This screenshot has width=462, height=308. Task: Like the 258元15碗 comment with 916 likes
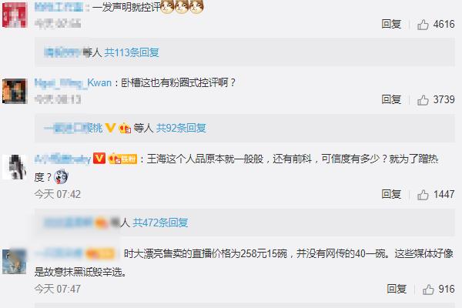428,290
